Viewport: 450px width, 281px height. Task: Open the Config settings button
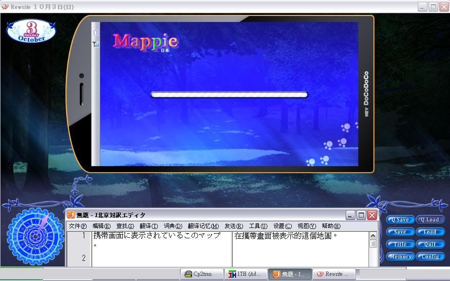430,257
